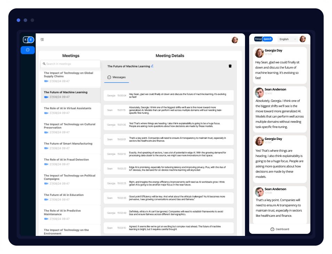Image resolution: width=332 pixels, height=254 pixels.
Task: Open the chat icon in the blue sidebar
Action: [28, 50]
